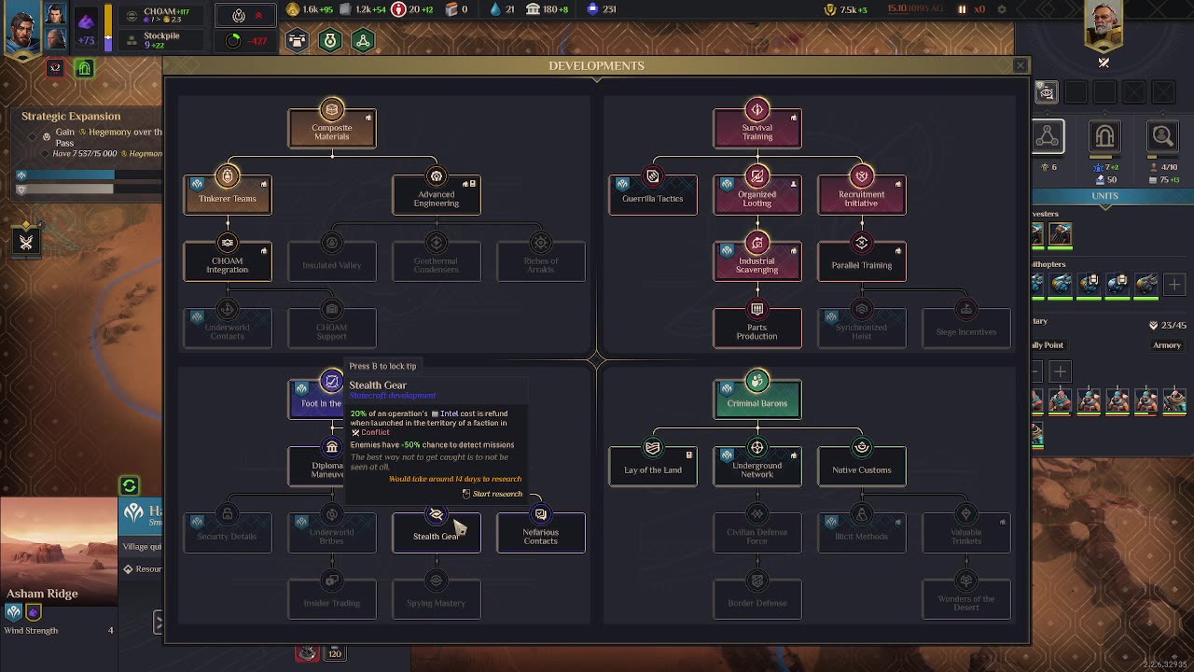This screenshot has width=1194, height=672.
Task: Click the x2 speed indicator badge
Action: [54, 68]
